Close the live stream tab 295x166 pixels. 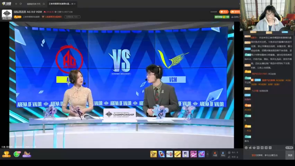click(x=75, y=4)
